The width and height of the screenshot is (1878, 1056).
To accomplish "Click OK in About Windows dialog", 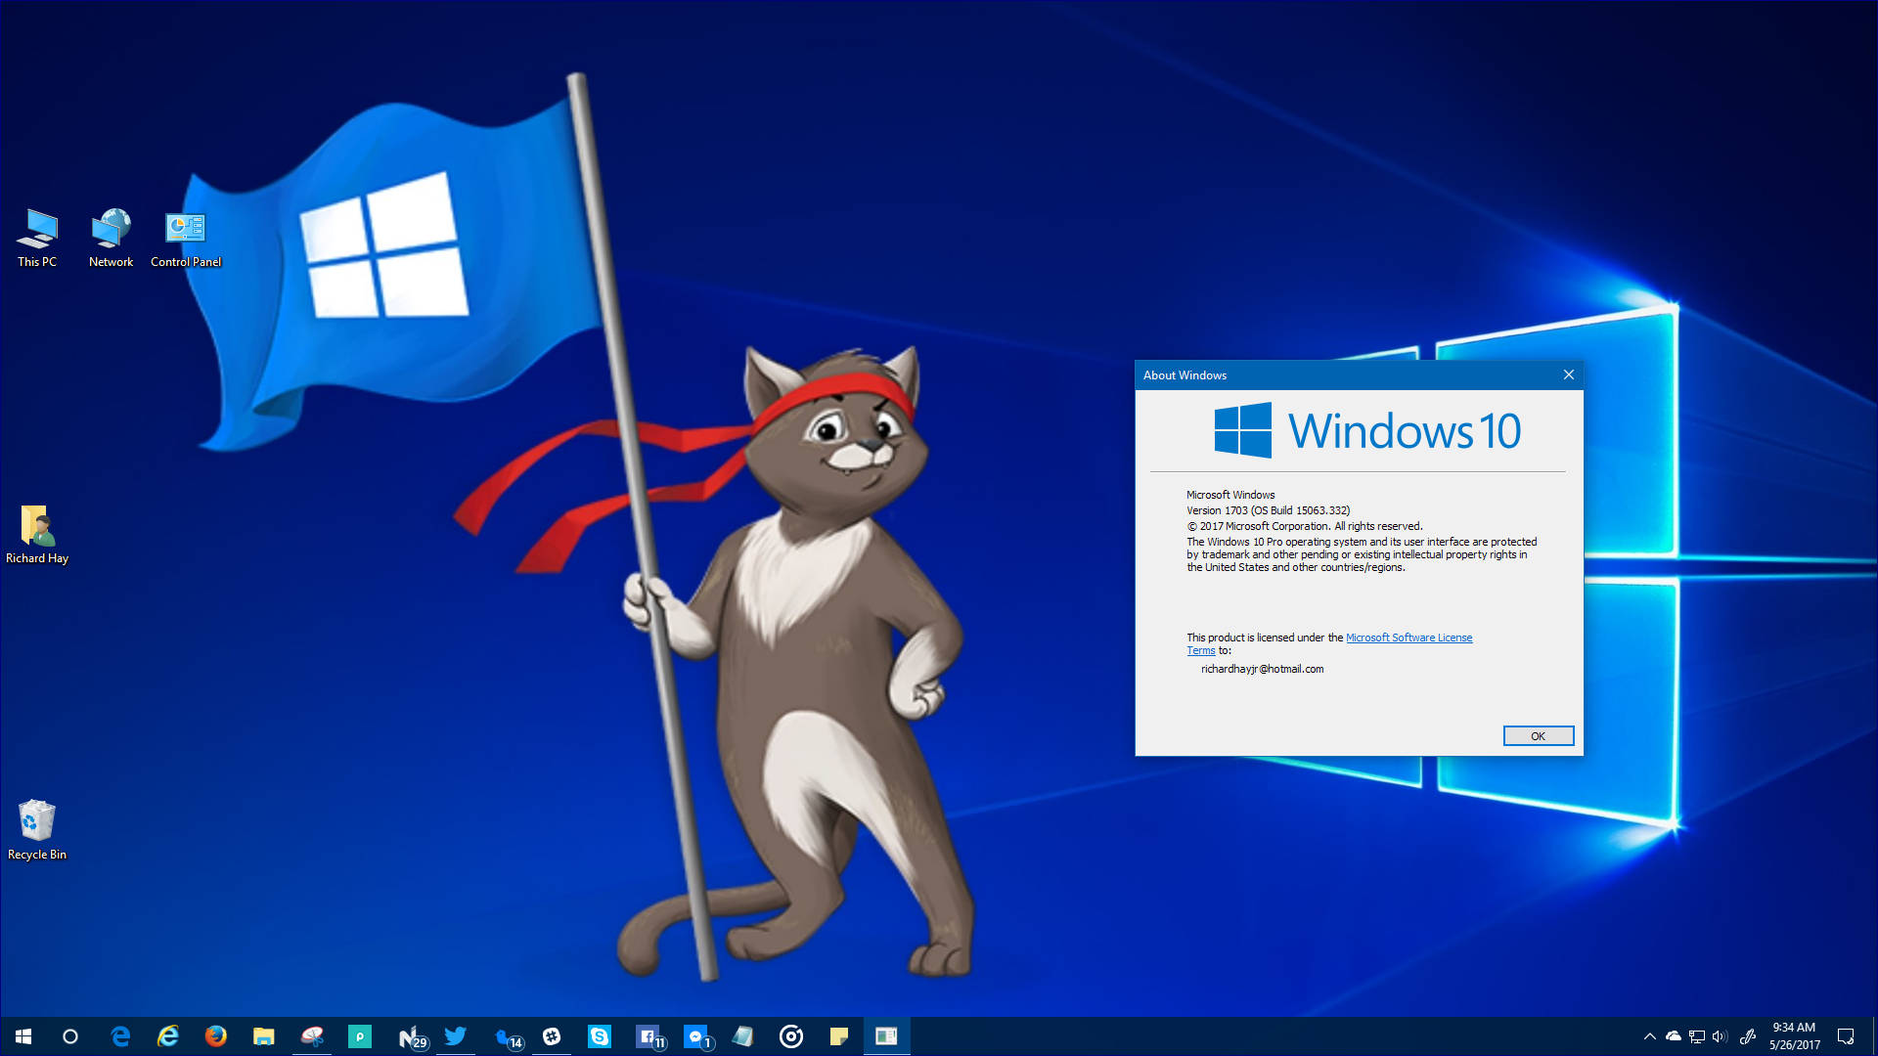I will [x=1538, y=736].
